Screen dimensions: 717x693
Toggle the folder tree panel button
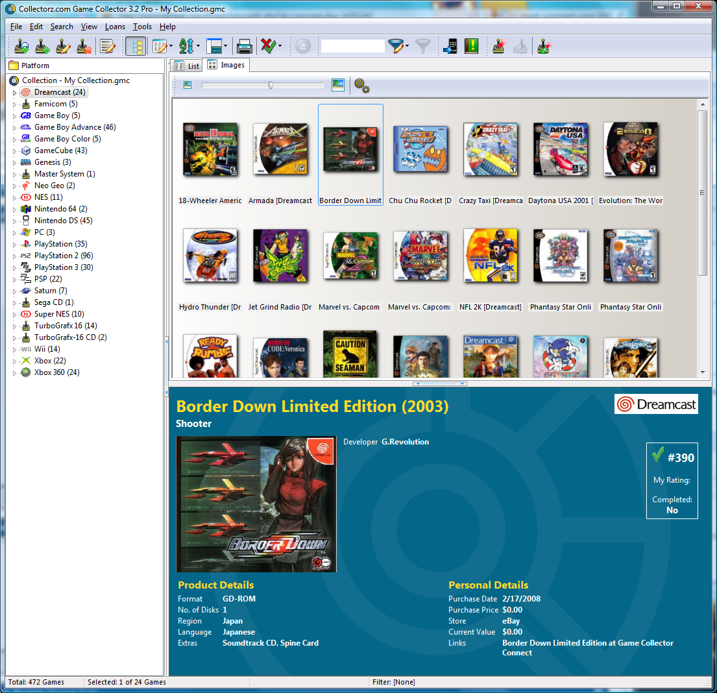[136, 46]
